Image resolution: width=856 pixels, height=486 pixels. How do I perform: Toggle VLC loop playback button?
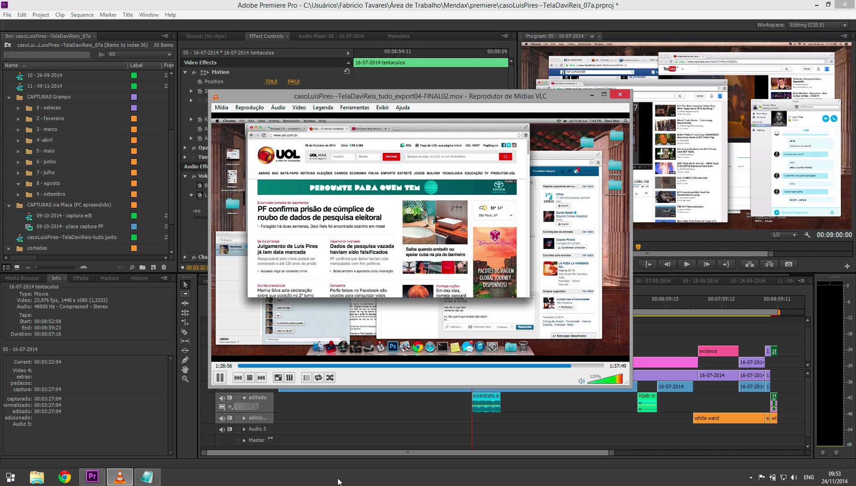coord(318,378)
